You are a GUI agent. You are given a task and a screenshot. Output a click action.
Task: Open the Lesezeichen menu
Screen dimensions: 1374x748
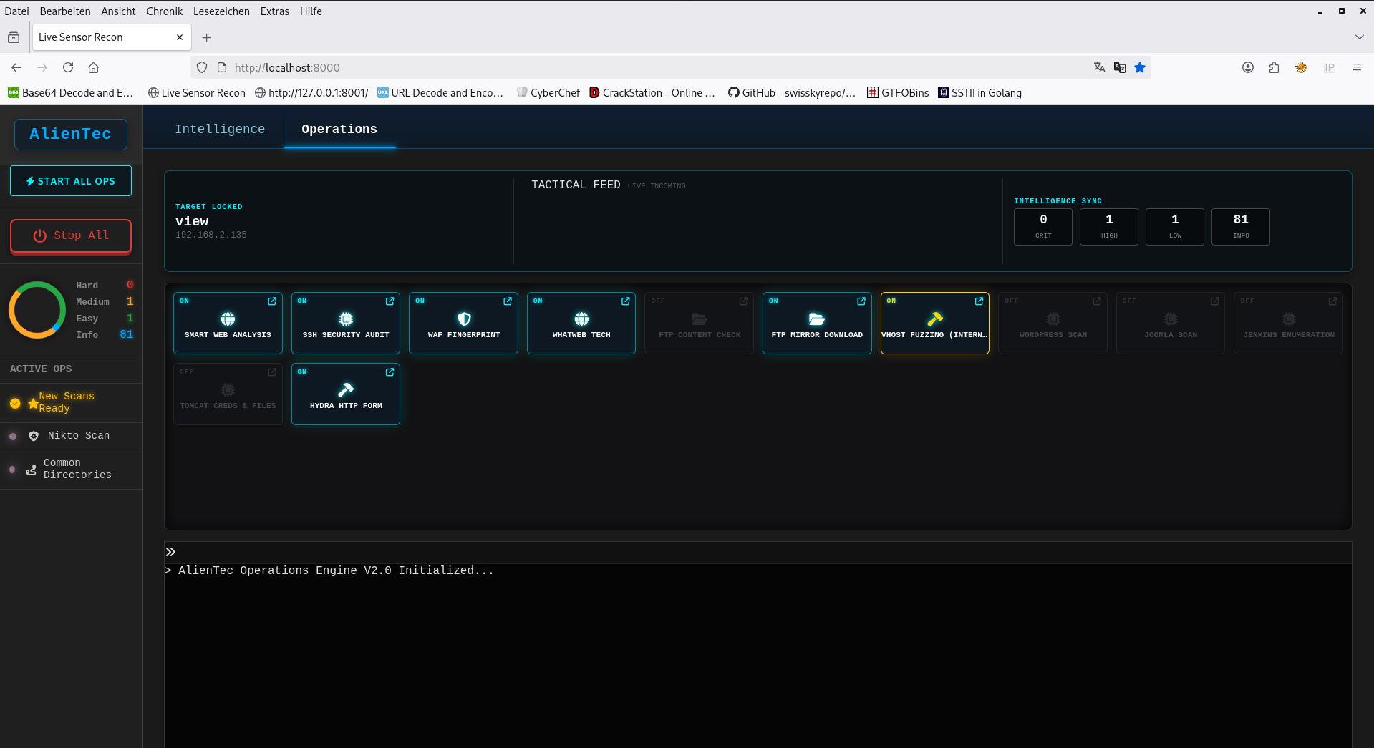pyautogui.click(x=221, y=11)
